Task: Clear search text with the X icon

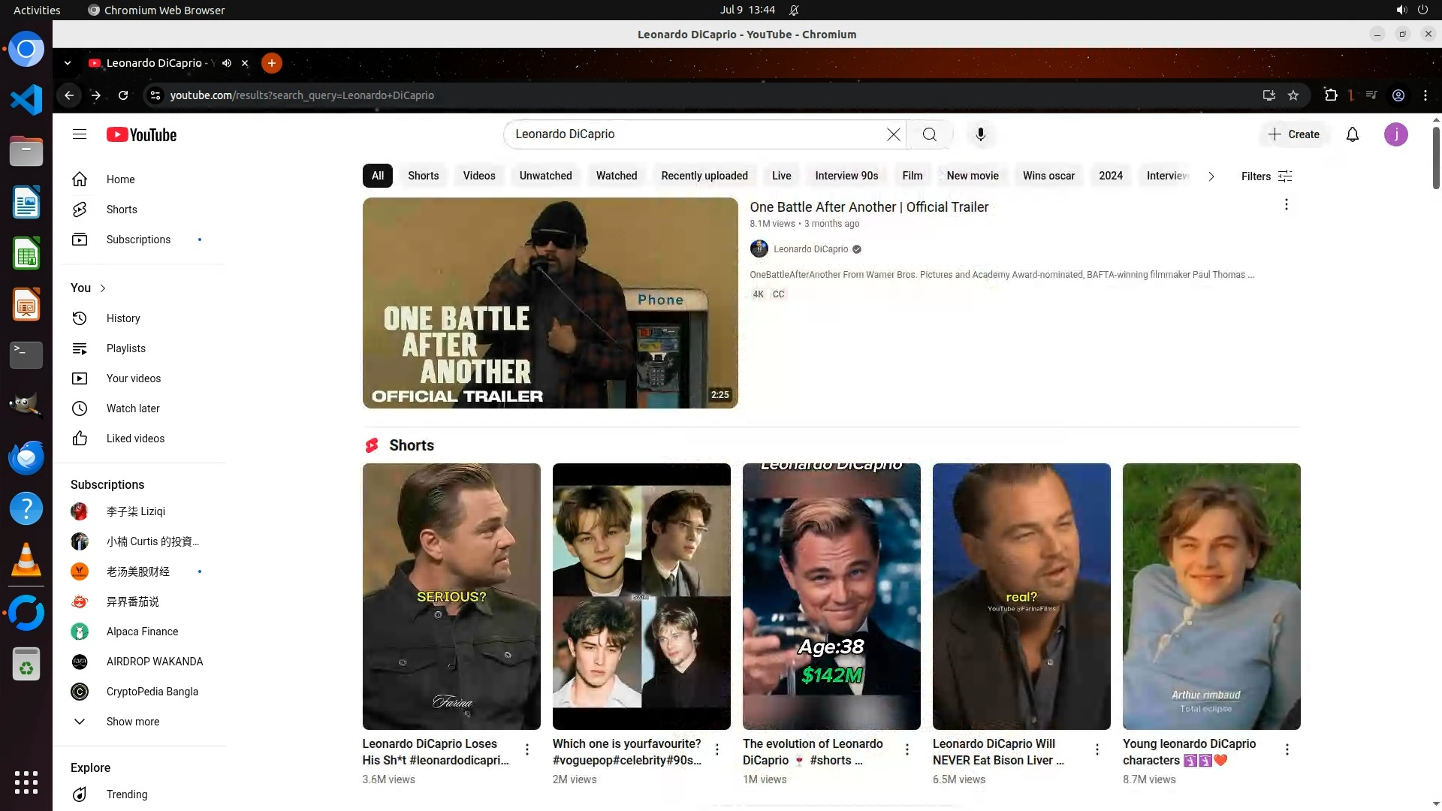Action: (x=893, y=134)
